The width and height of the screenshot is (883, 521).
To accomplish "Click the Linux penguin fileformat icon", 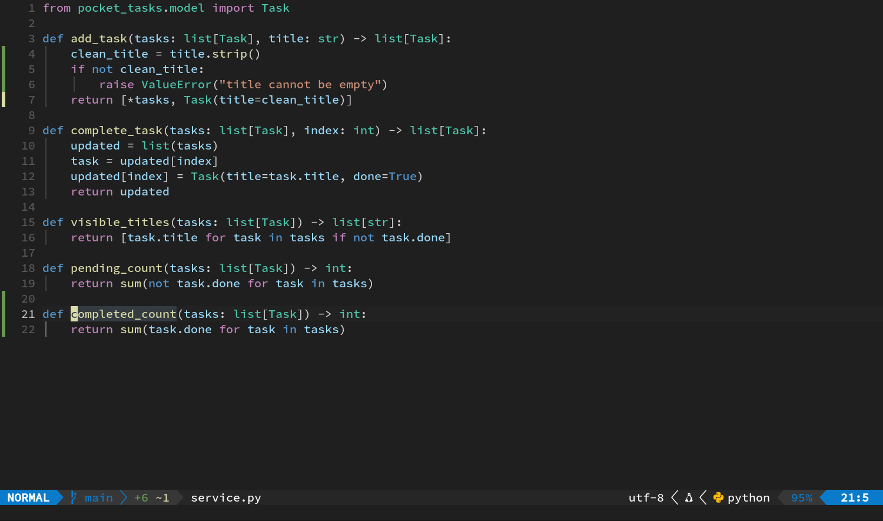I will 689,497.
